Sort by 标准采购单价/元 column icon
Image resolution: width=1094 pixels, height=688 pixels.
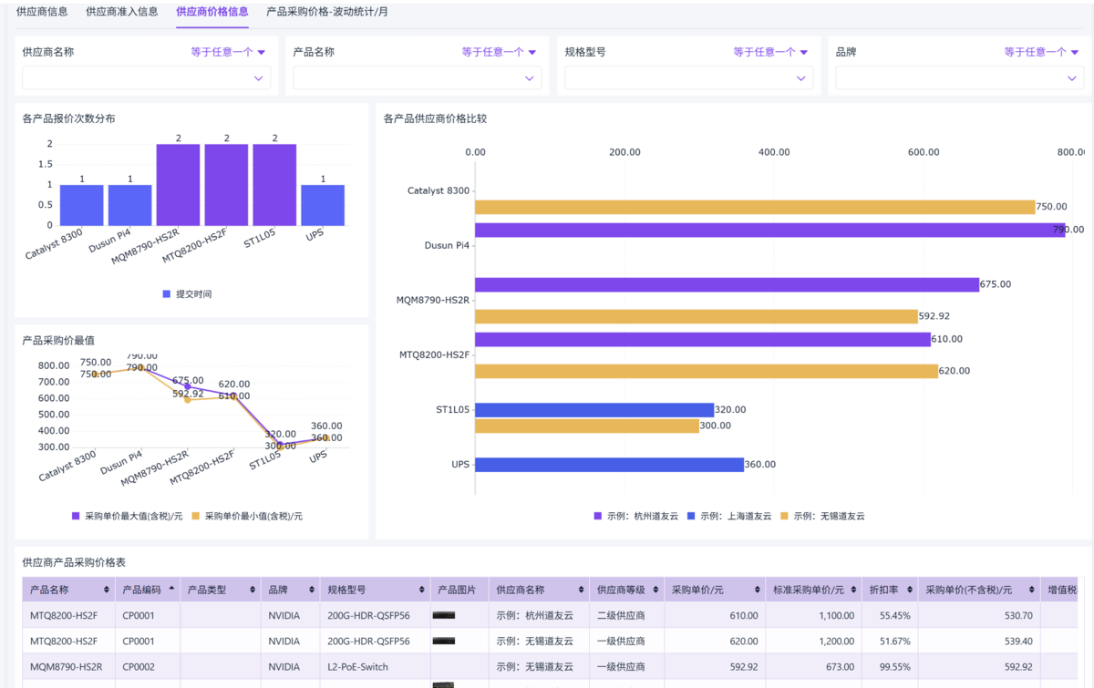click(x=853, y=590)
